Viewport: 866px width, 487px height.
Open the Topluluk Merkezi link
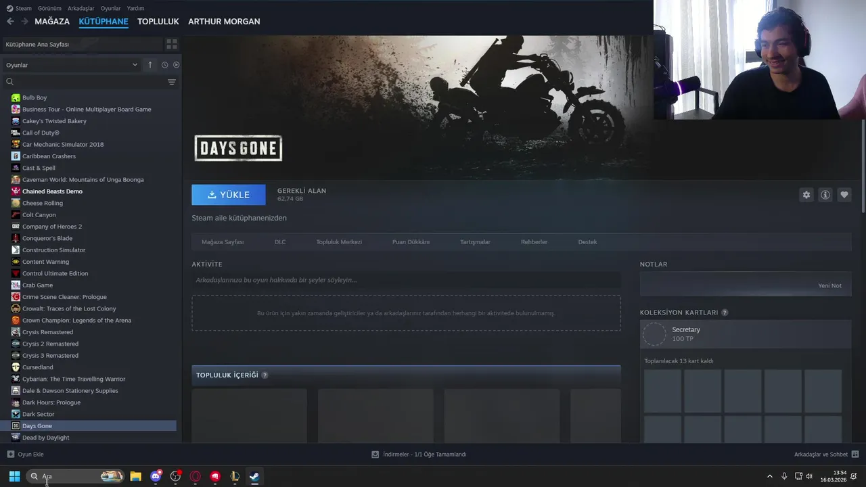[339, 242]
